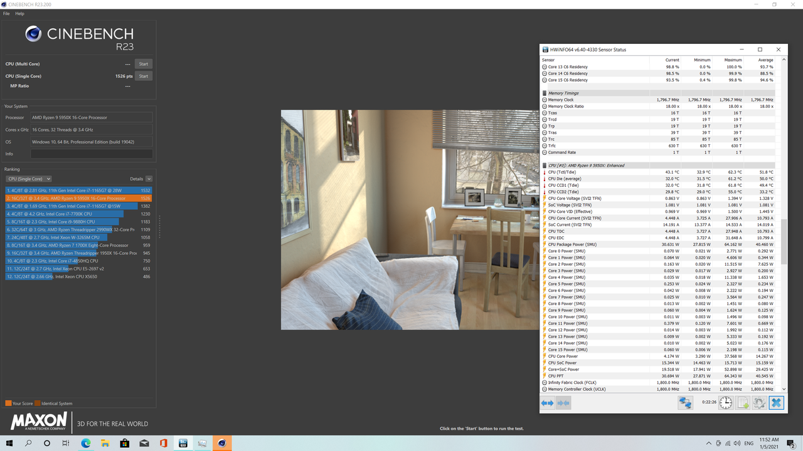The image size is (803, 451).
Task: Click the Cinebench logo sphere icon
Action: [x=33, y=34]
